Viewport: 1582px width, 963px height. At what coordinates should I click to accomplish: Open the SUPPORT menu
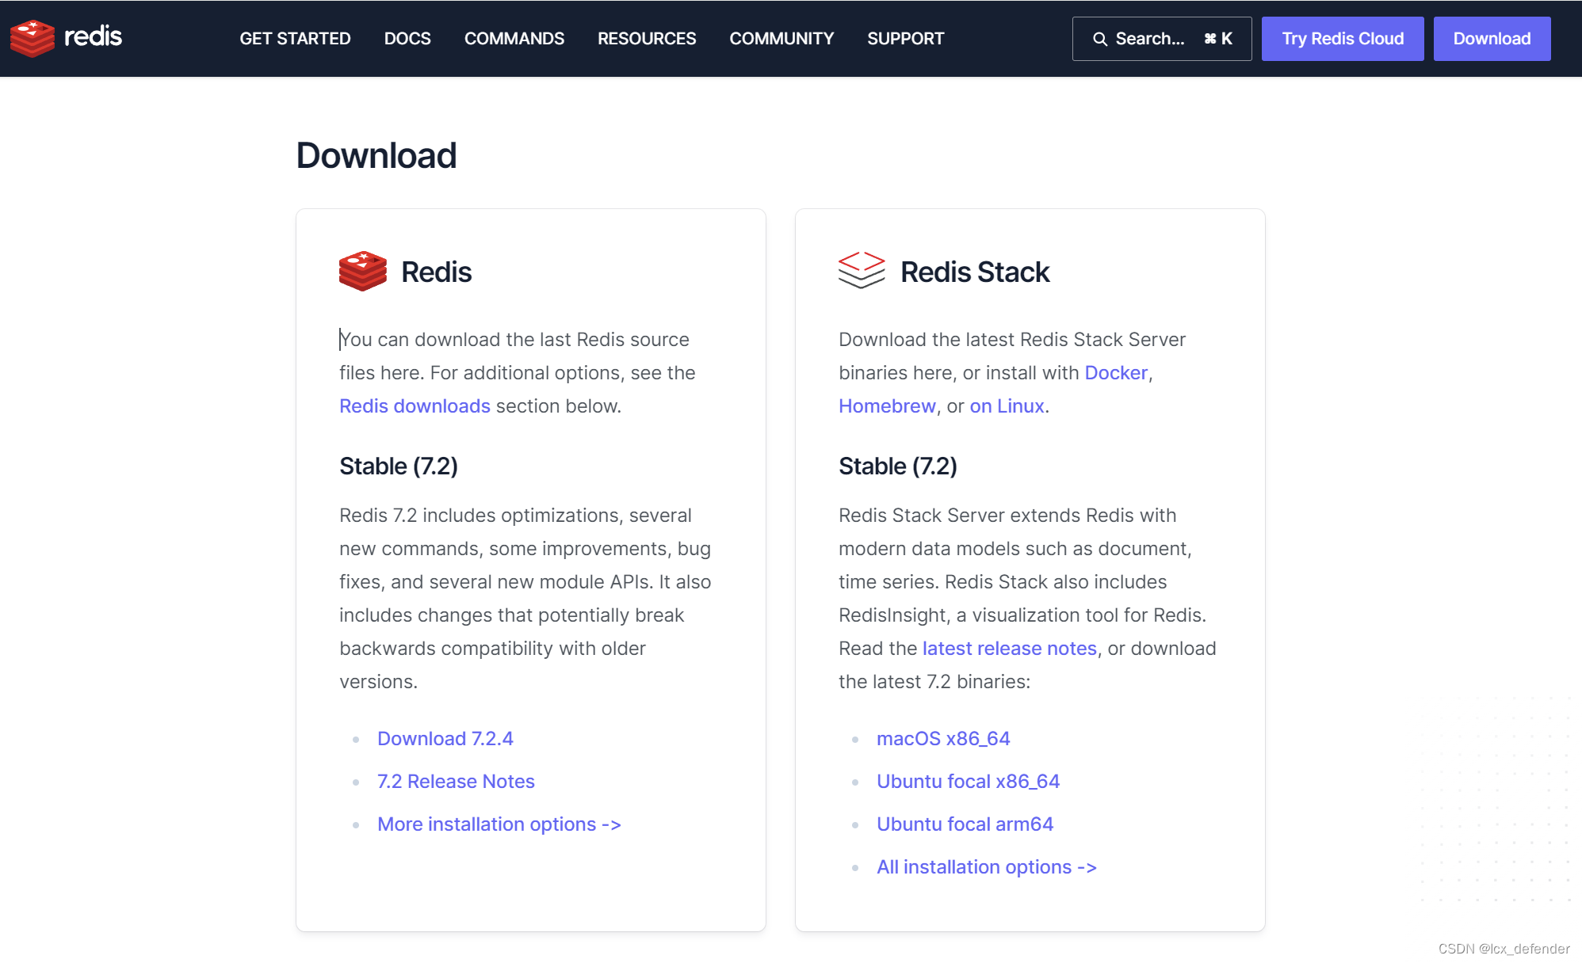(x=905, y=39)
